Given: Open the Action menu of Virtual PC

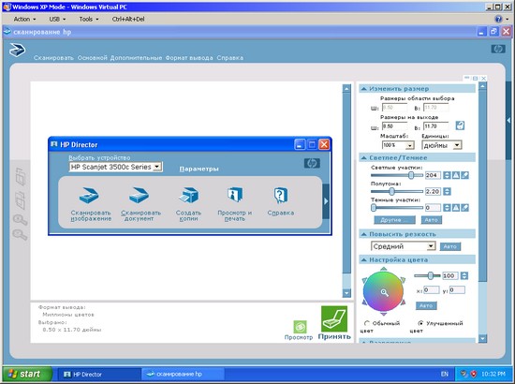Looking at the screenshot, I should click(x=24, y=19).
